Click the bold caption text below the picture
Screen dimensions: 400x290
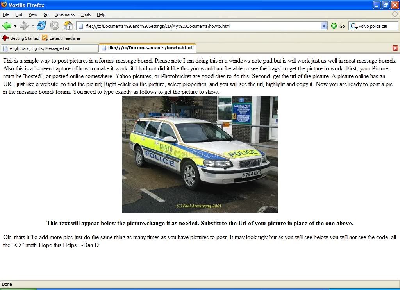click(200, 223)
